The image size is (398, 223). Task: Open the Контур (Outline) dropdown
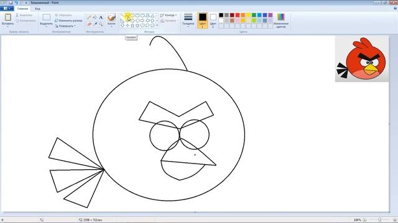169,15
